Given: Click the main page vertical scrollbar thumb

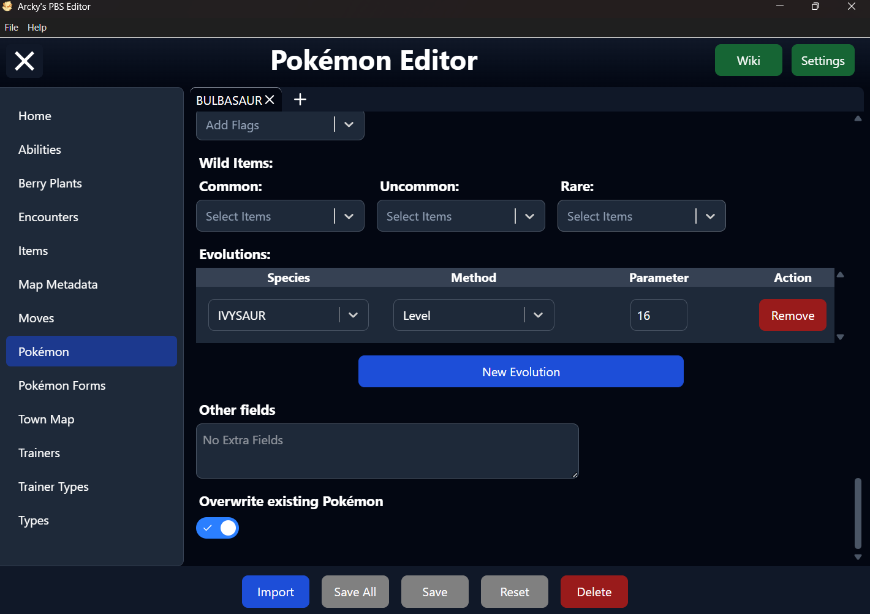Looking at the screenshot, I should click(x=858, y=514).
